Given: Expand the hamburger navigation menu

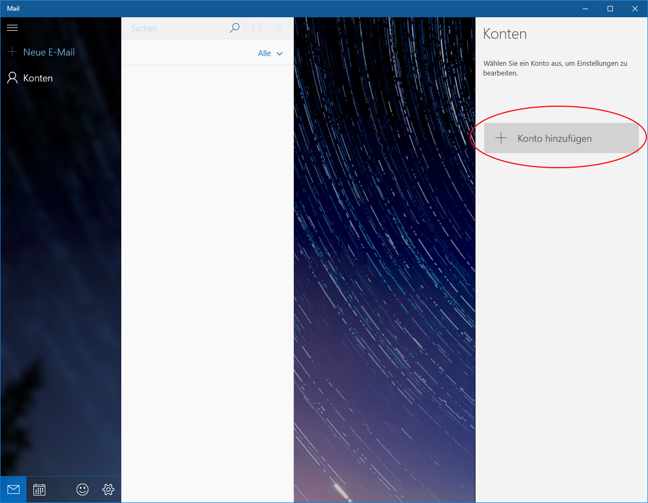Looking at the screenshot, I should (12, 27).
